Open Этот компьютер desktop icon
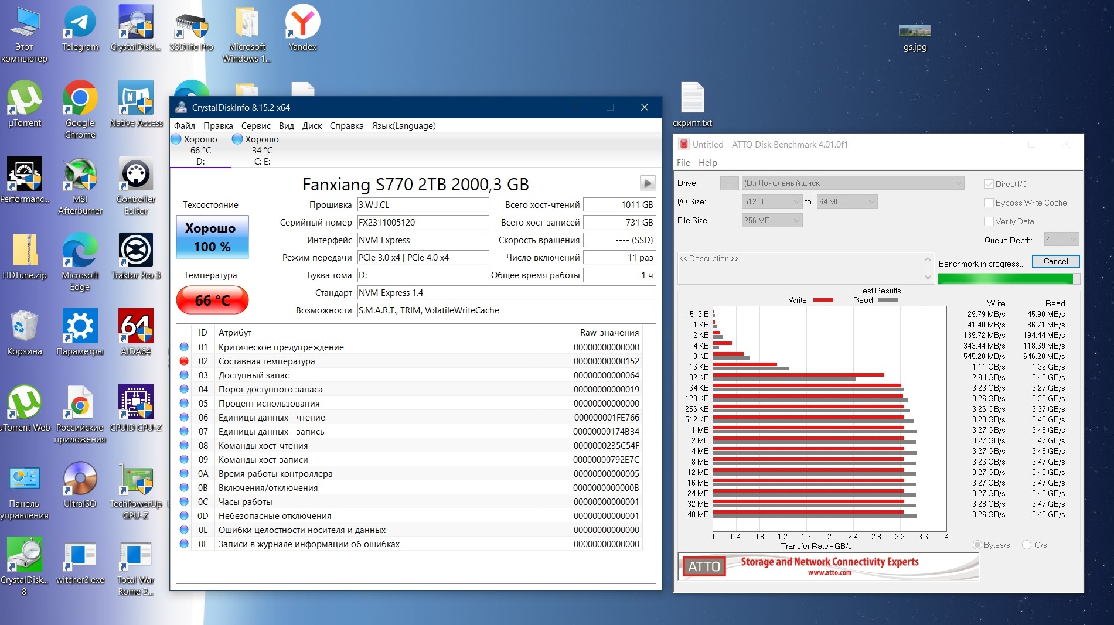The width and height of the screenshot is (1114, 625). point(24,34)
